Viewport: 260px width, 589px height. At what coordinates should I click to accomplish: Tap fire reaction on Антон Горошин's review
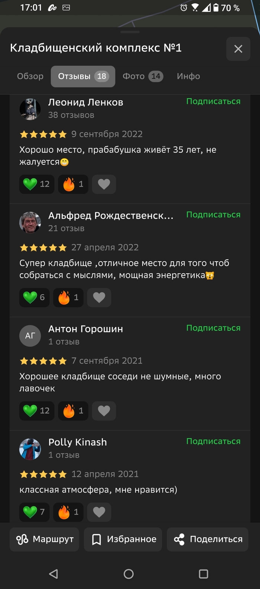(x=73, y=411)
